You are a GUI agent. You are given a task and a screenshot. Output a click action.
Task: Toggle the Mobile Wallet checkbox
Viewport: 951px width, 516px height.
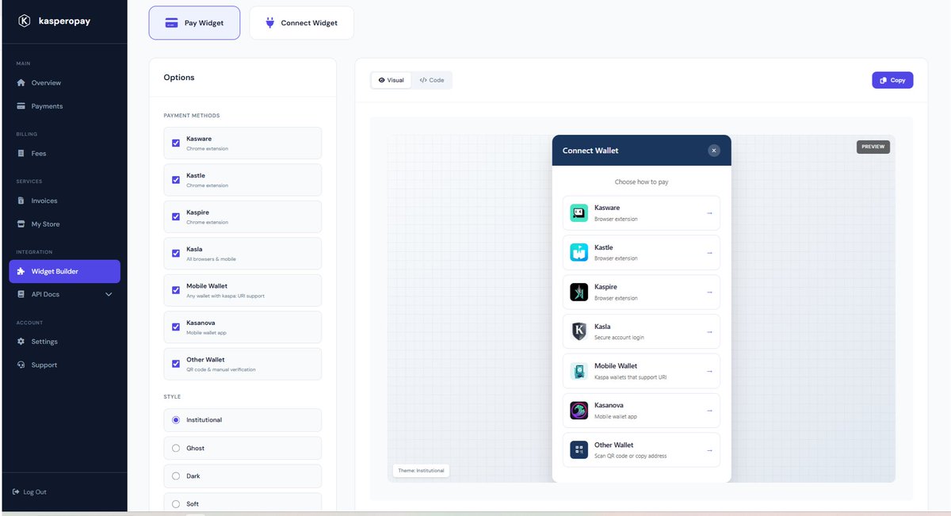[x=176, y=290]
